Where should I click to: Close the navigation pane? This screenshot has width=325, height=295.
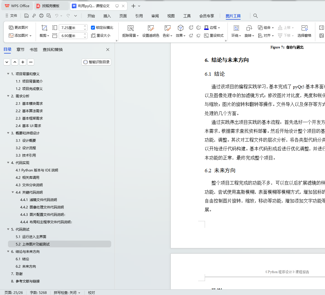pyautogui.click(x=107, y=50)
